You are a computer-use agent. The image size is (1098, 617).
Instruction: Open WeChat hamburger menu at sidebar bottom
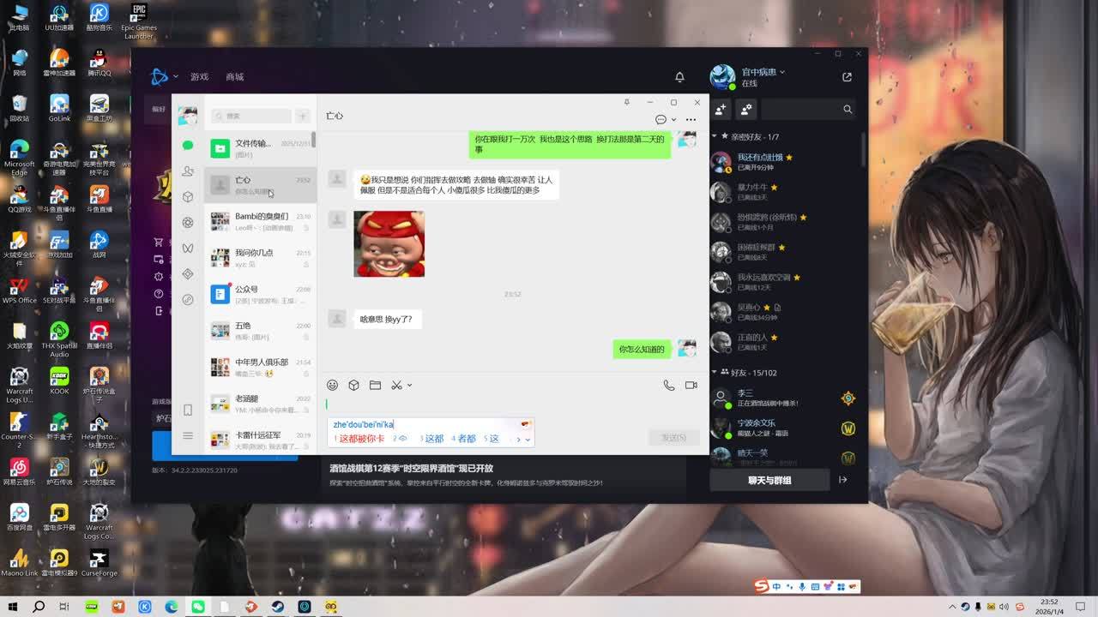point(188,436)
